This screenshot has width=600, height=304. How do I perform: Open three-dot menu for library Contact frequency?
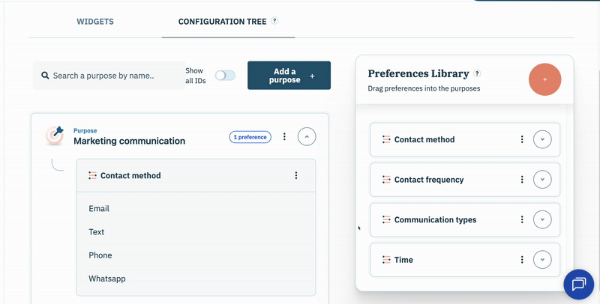tap(522, 180)
